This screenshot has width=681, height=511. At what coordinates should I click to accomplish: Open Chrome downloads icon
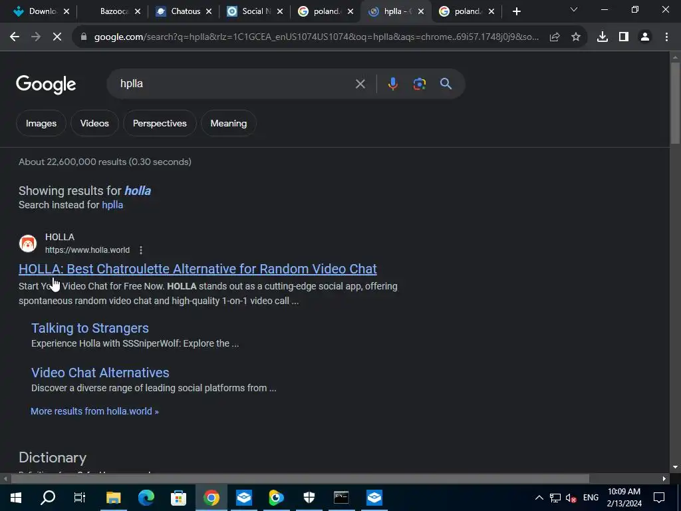point(603,37)
